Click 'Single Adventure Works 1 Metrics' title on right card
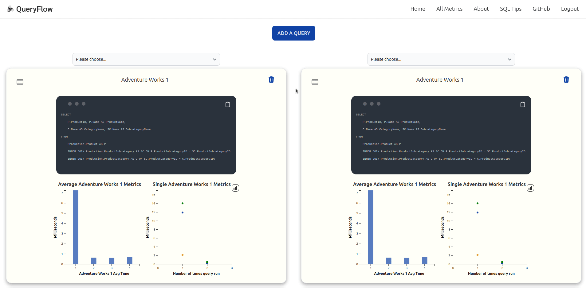 pos(486,184)
